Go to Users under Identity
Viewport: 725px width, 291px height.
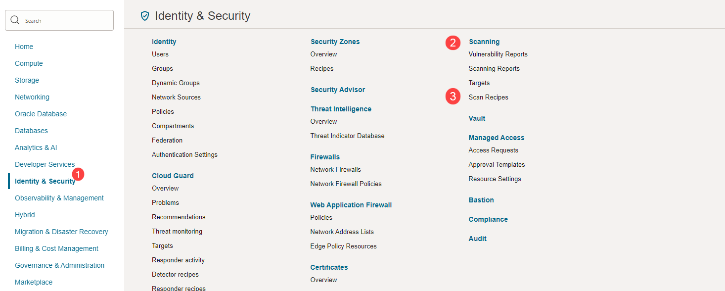tap(160, 54)
